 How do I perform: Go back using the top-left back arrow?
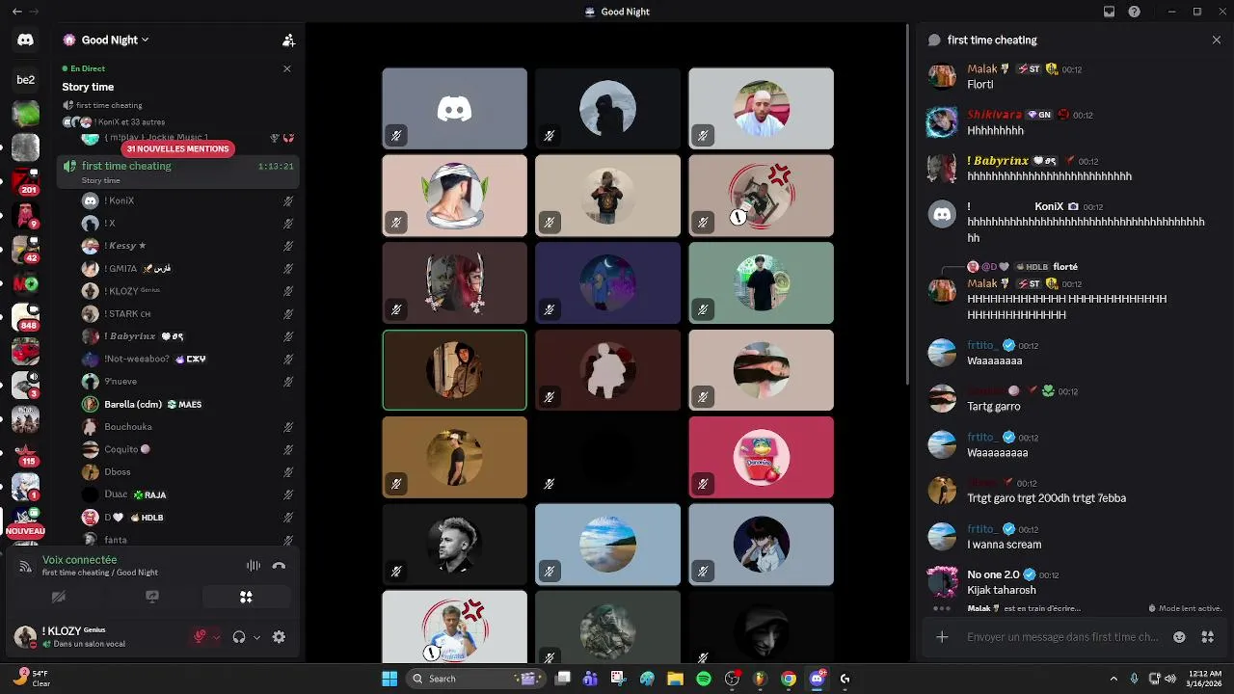click(x=16, y=12)
